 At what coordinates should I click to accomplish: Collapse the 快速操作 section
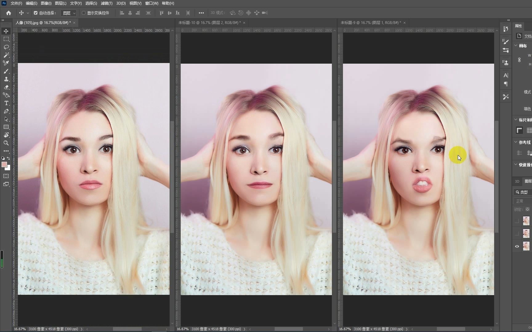coord(516,164)
